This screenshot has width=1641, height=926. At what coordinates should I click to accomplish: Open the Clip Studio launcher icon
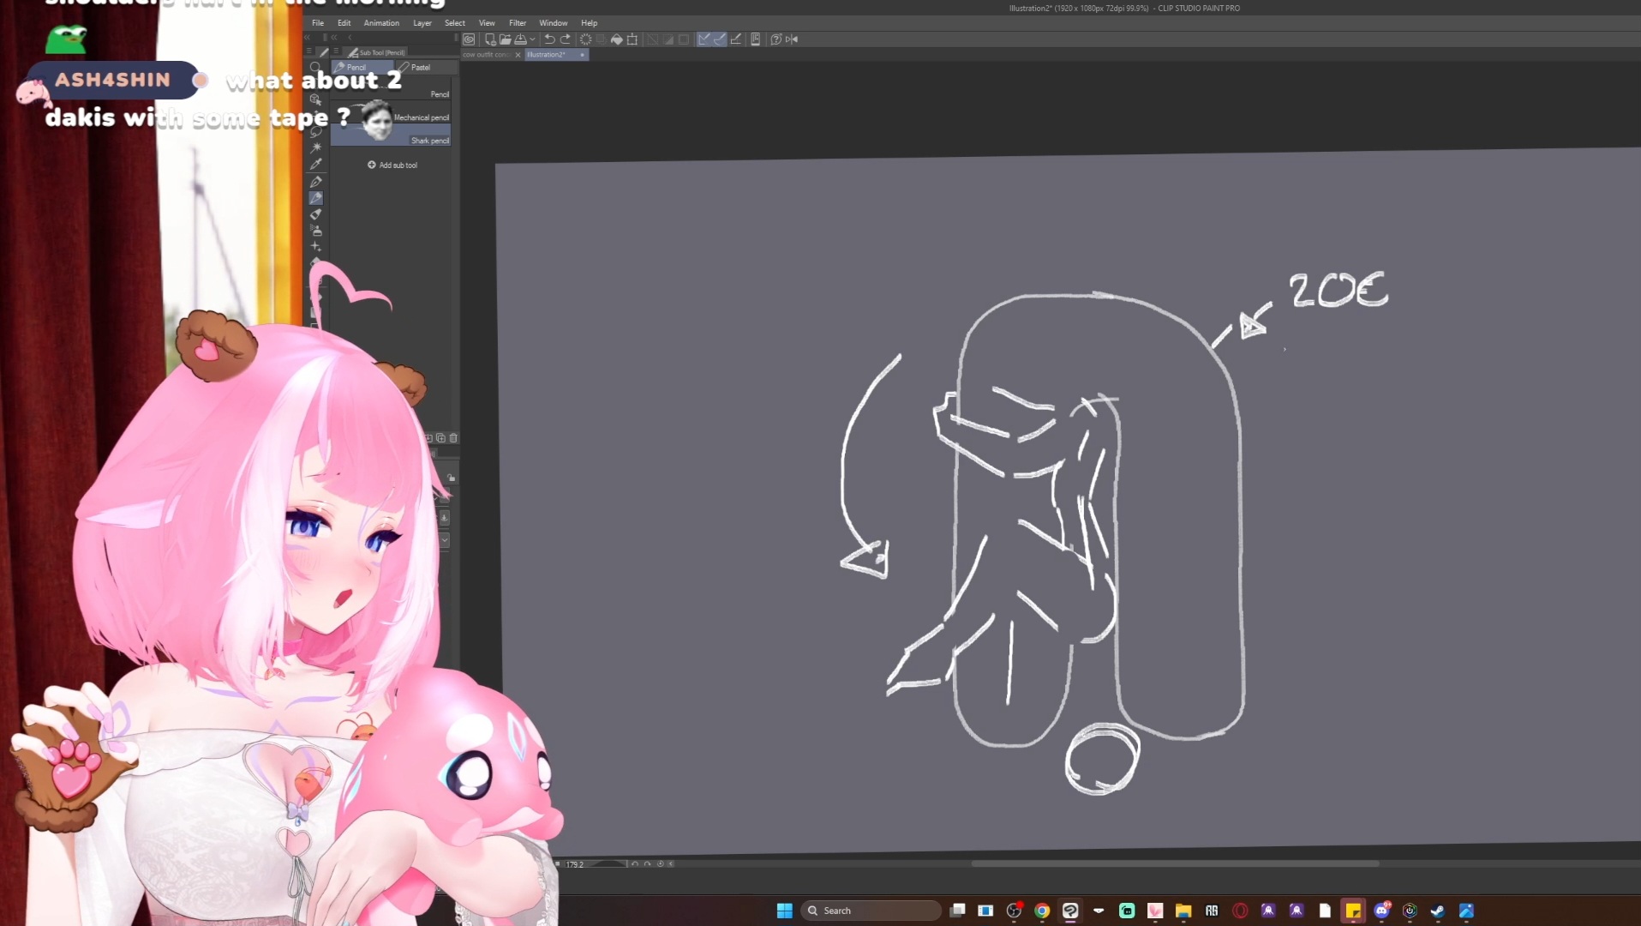pyautogui.click(x=469, y=39)
